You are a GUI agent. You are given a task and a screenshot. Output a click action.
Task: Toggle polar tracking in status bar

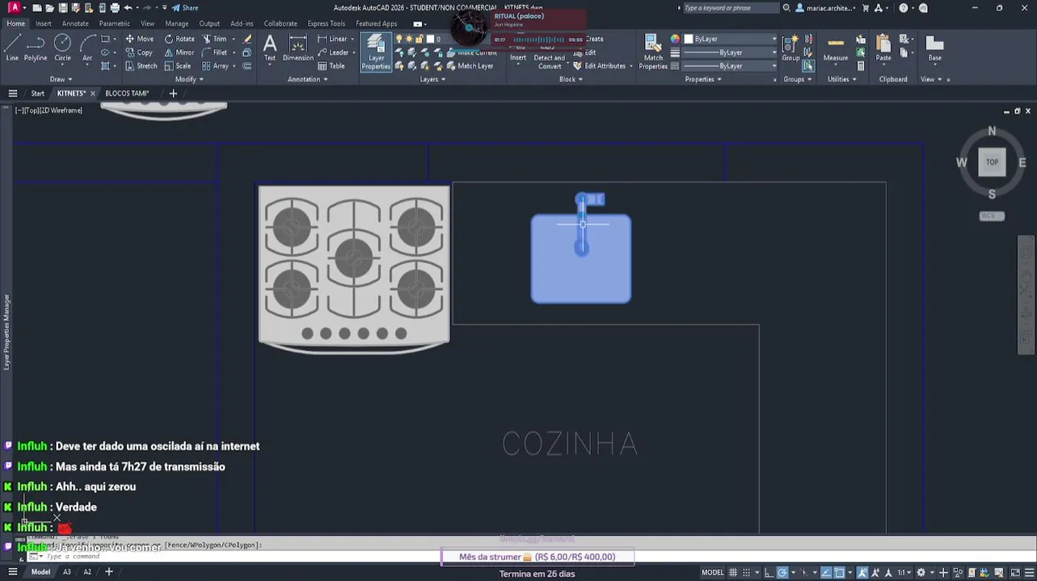coord(782,572)
